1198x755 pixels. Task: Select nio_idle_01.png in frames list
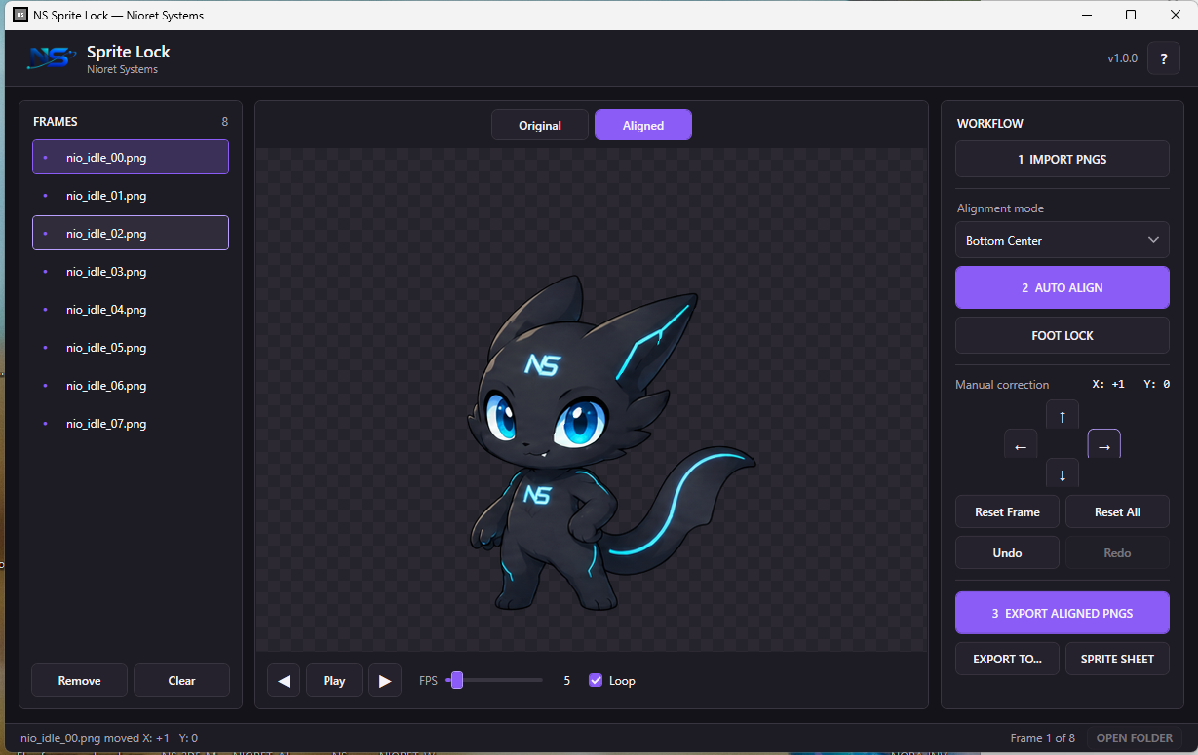click(x=131, y=196)
